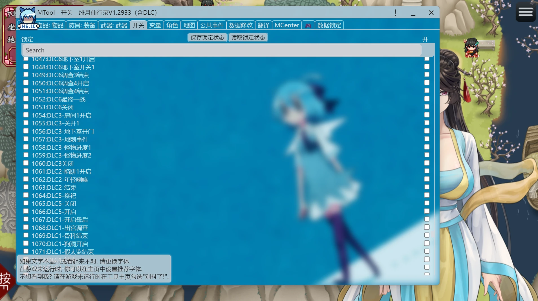
Task: Tick the lock checkbox for 1058:DLC3-怪物进度1
Action: tap(26, 147)
